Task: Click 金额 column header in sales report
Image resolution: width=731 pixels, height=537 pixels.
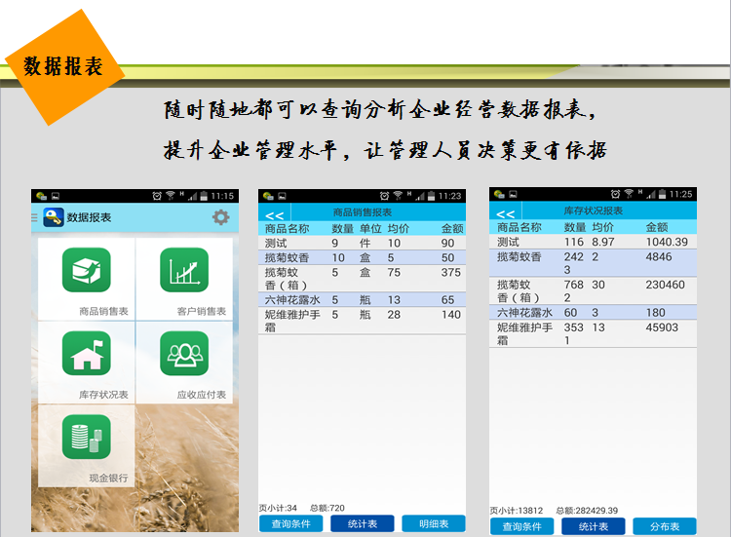Action: coord(451,229)
